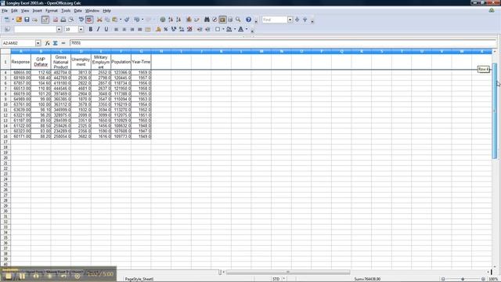Click the Function equals button
This screenshot has height=282, width=501.
pyautogui.click(x=63, y=43)
